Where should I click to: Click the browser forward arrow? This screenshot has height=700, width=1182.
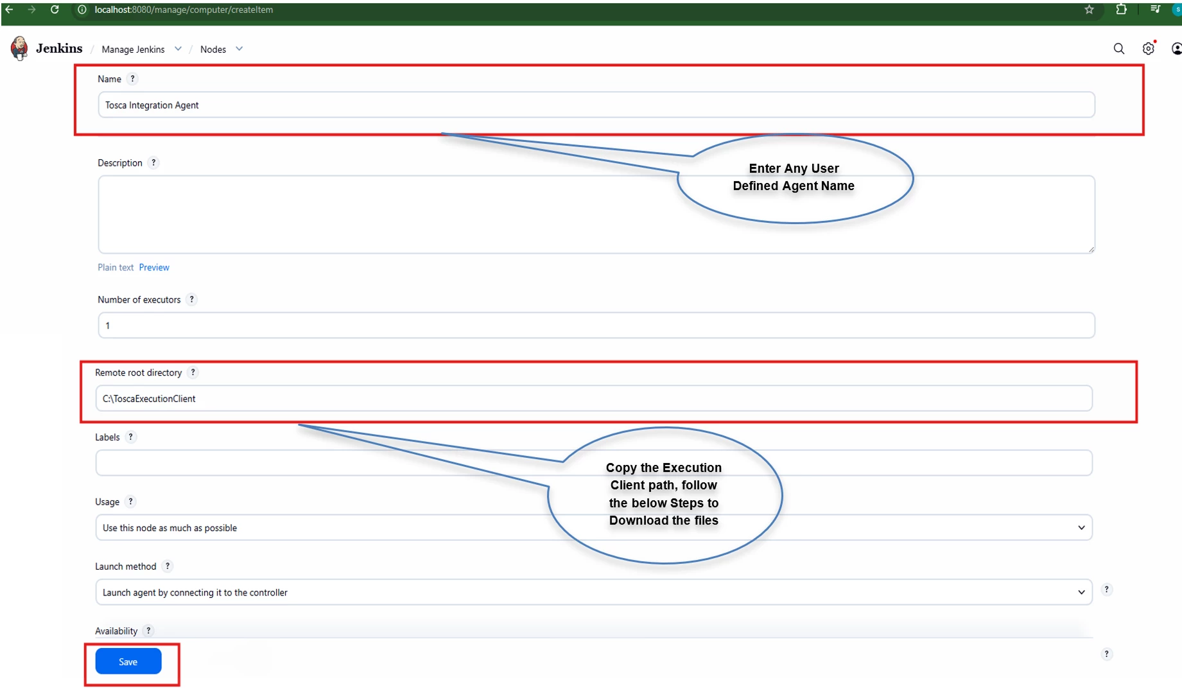[x=31, y=10]
